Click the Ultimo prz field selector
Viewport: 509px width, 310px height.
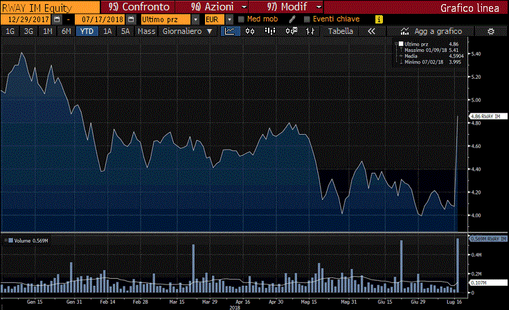(166, 19)
